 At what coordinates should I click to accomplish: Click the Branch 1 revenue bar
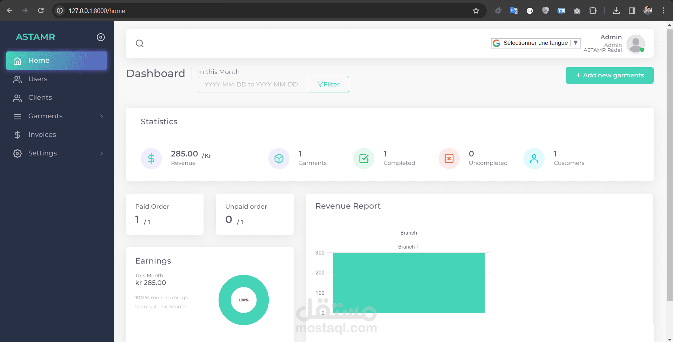409,283
